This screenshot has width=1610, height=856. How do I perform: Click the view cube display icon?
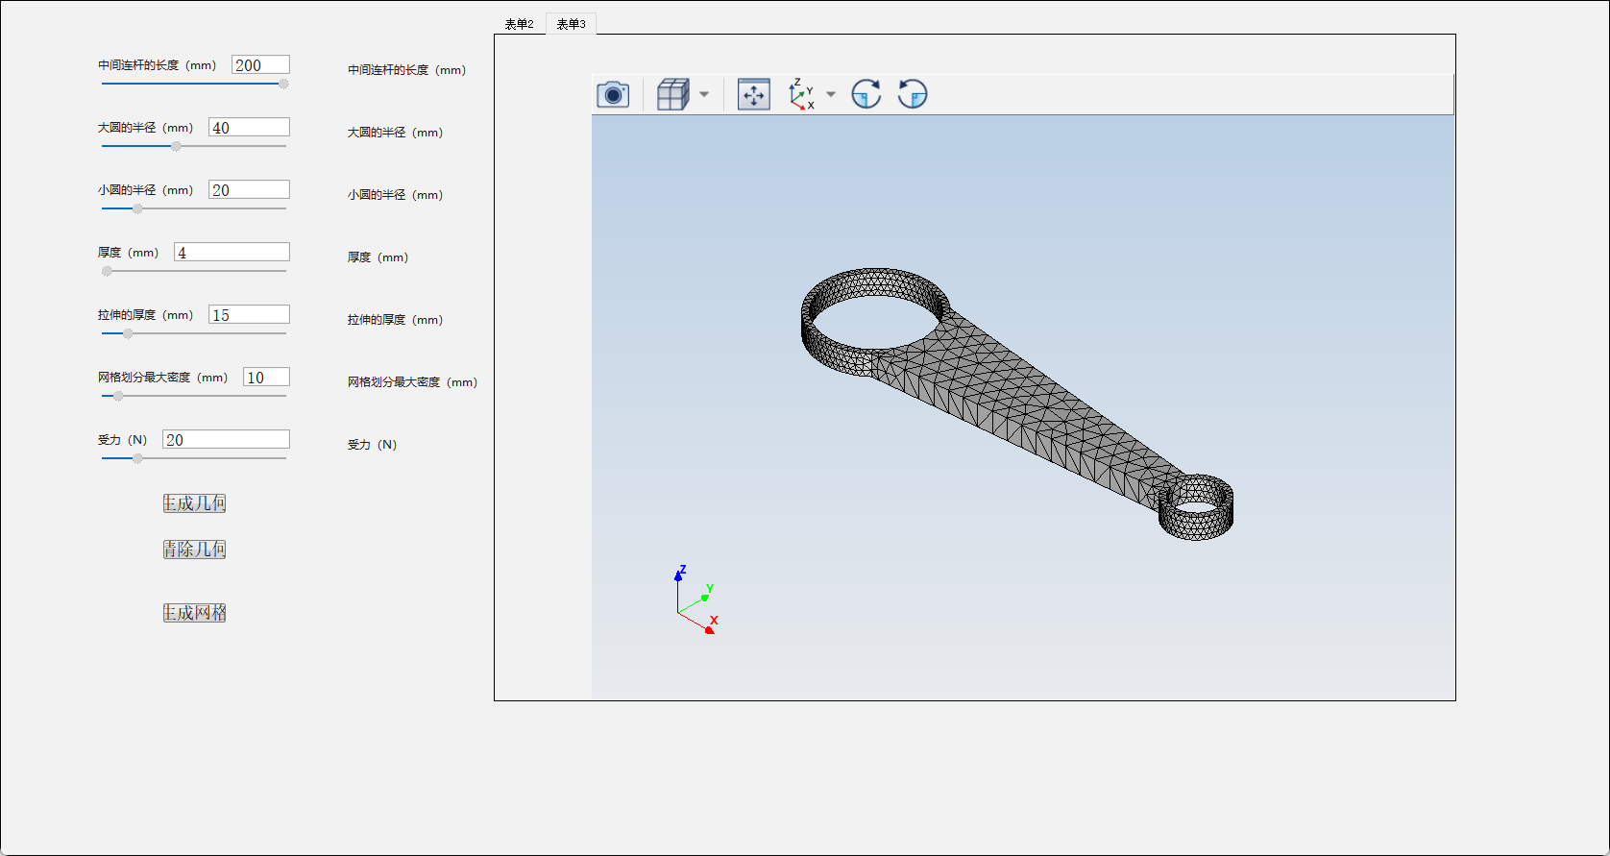[673, 94]
